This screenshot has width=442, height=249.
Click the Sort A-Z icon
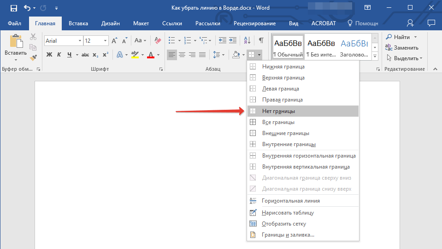[x=247, y=40]
